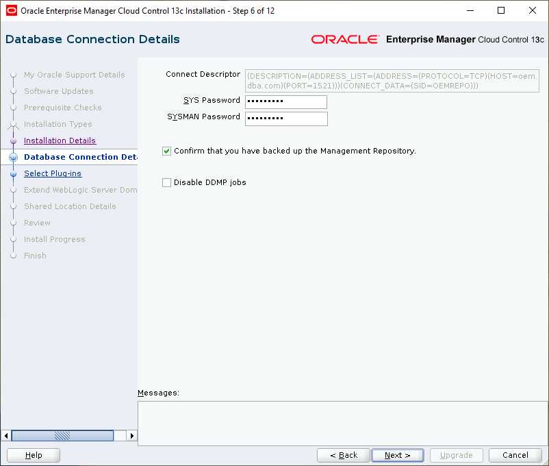Enable Disable DDMP jobs checkbox
This screenshot has height=466, width=549.
point(166,183)
